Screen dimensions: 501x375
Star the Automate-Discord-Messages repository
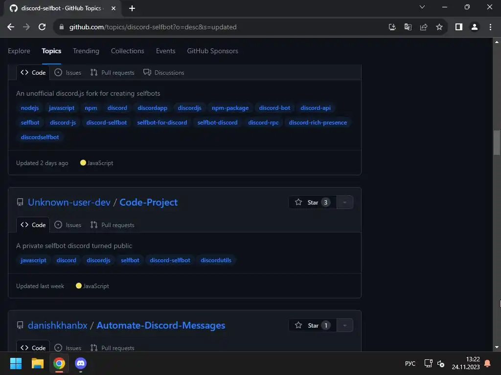click(313, 326)
